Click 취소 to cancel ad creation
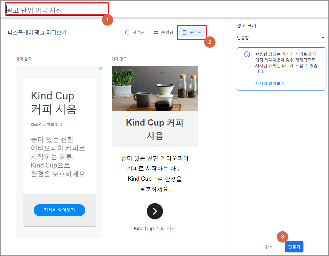 click(269, 247)
